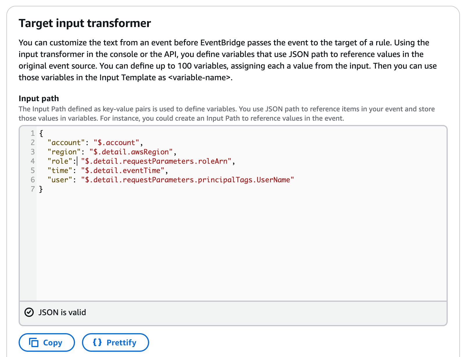
Task: Click the "region" key on line 3
Action: pos(64,152)
